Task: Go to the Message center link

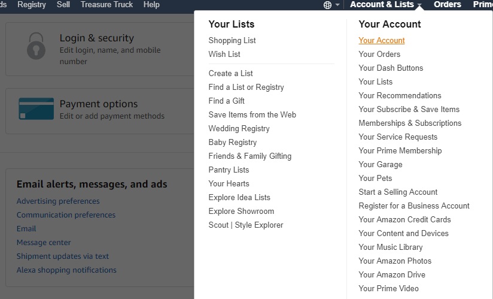Action: click(44, 243)
